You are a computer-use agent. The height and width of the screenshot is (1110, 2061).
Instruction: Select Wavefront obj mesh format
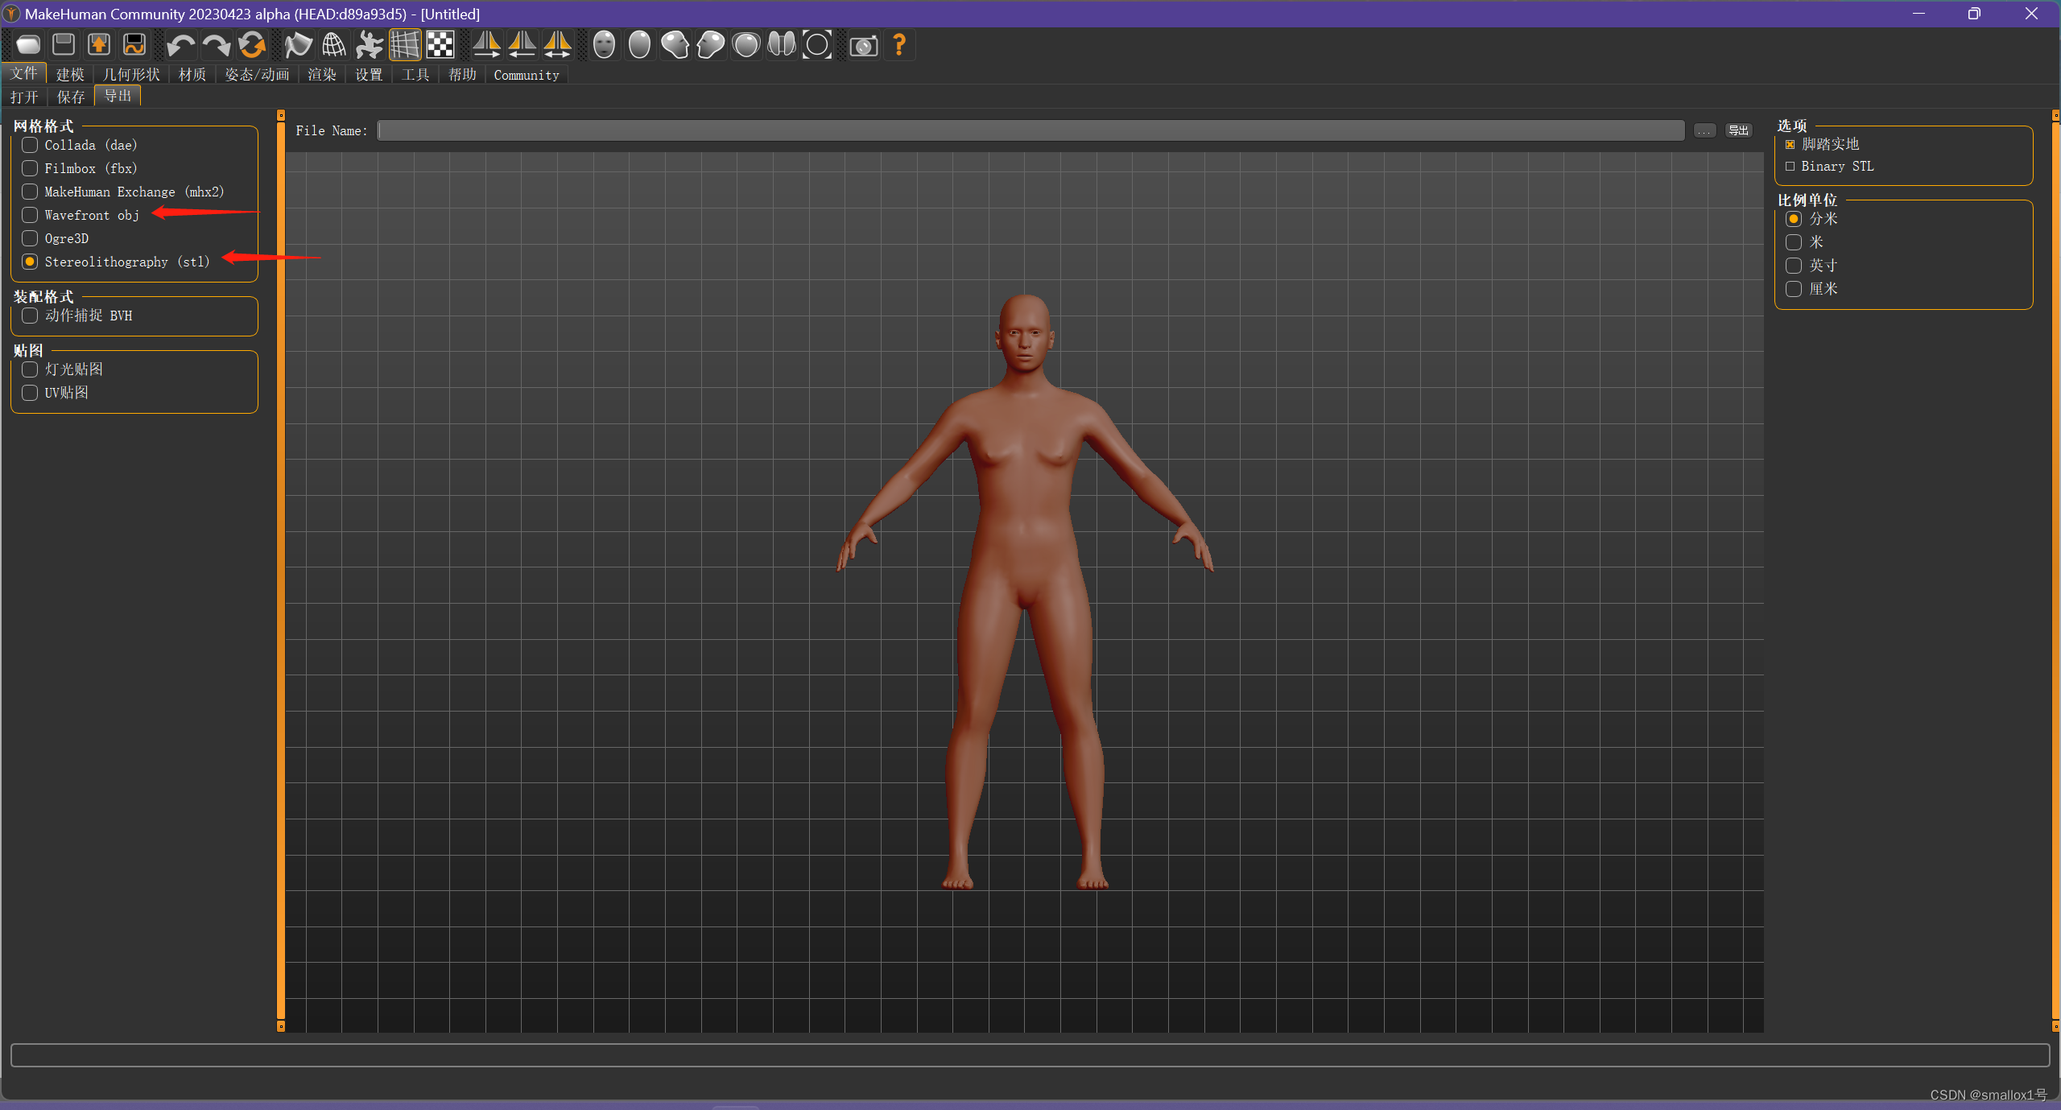(x=81, y=215)
